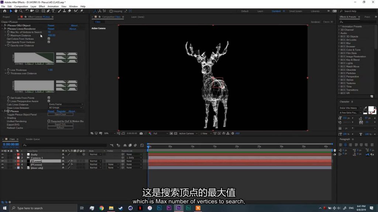378x212 pixels.
Task: Click the timeline layer search field
Action: (x=65, y=145)
